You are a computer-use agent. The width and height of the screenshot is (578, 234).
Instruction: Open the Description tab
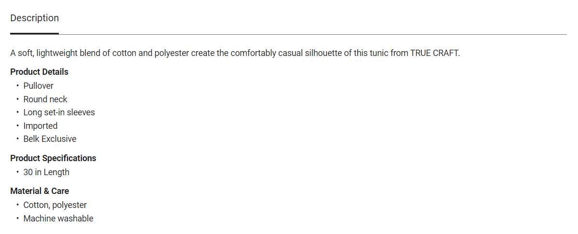click(34, 18)
